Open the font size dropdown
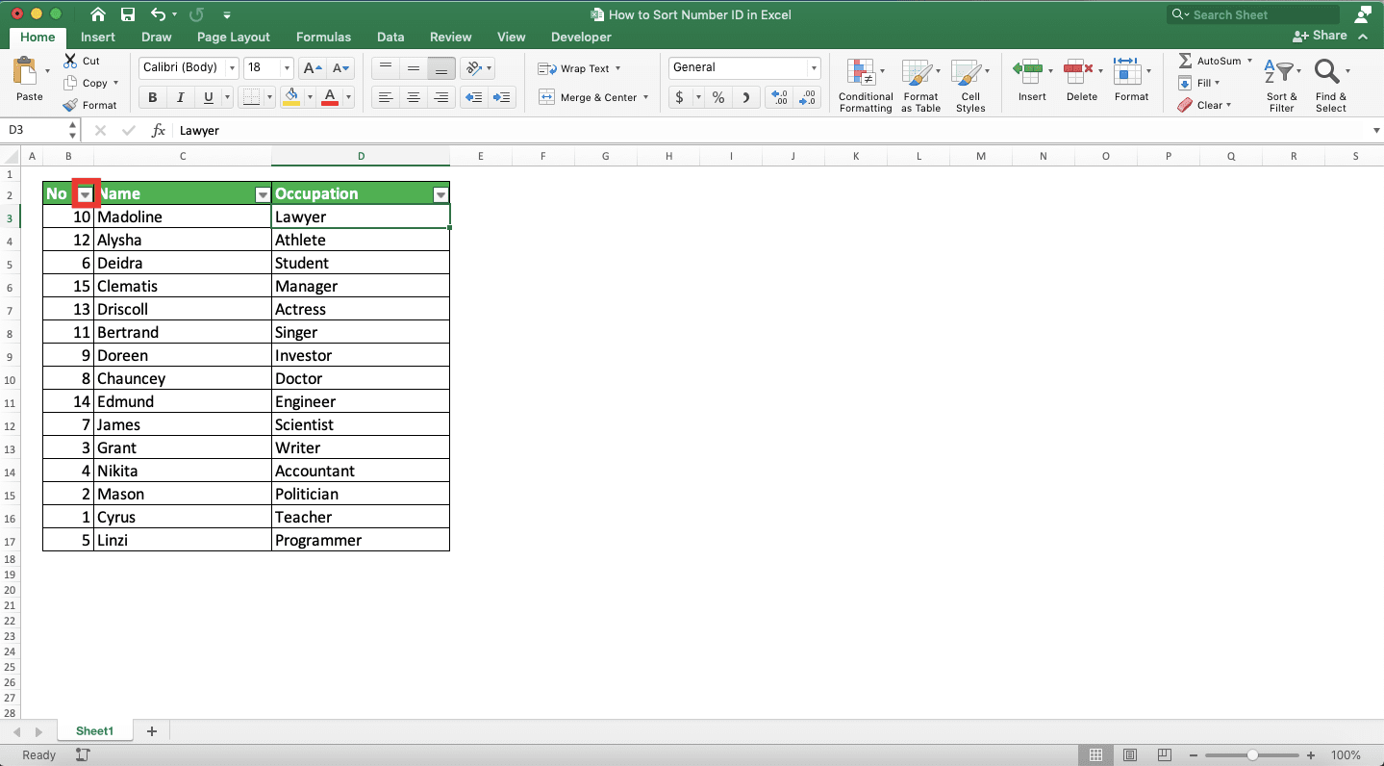This screenshot has width=1384, height=766. point(287,68)
